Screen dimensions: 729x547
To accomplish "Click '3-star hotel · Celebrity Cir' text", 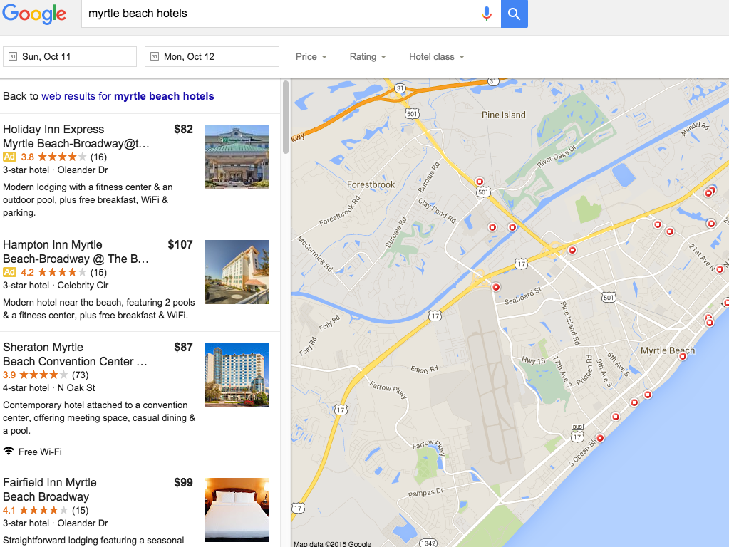I will 56,286.
